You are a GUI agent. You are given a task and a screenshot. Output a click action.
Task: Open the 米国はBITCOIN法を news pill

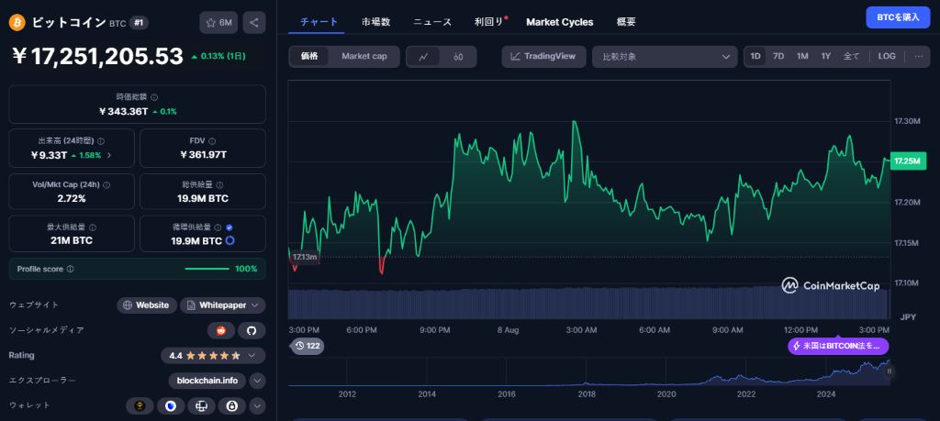838,346
